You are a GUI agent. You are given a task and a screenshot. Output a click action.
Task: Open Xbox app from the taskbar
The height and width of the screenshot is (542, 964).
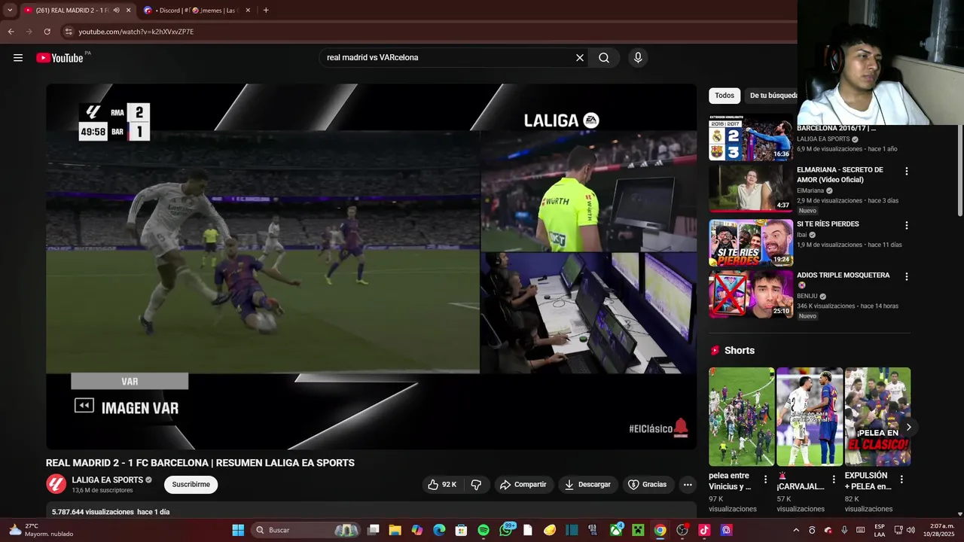pos(616,530)
